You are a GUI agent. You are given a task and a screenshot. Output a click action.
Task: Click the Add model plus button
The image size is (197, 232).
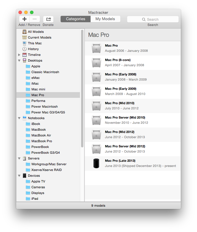click(25, 19)
